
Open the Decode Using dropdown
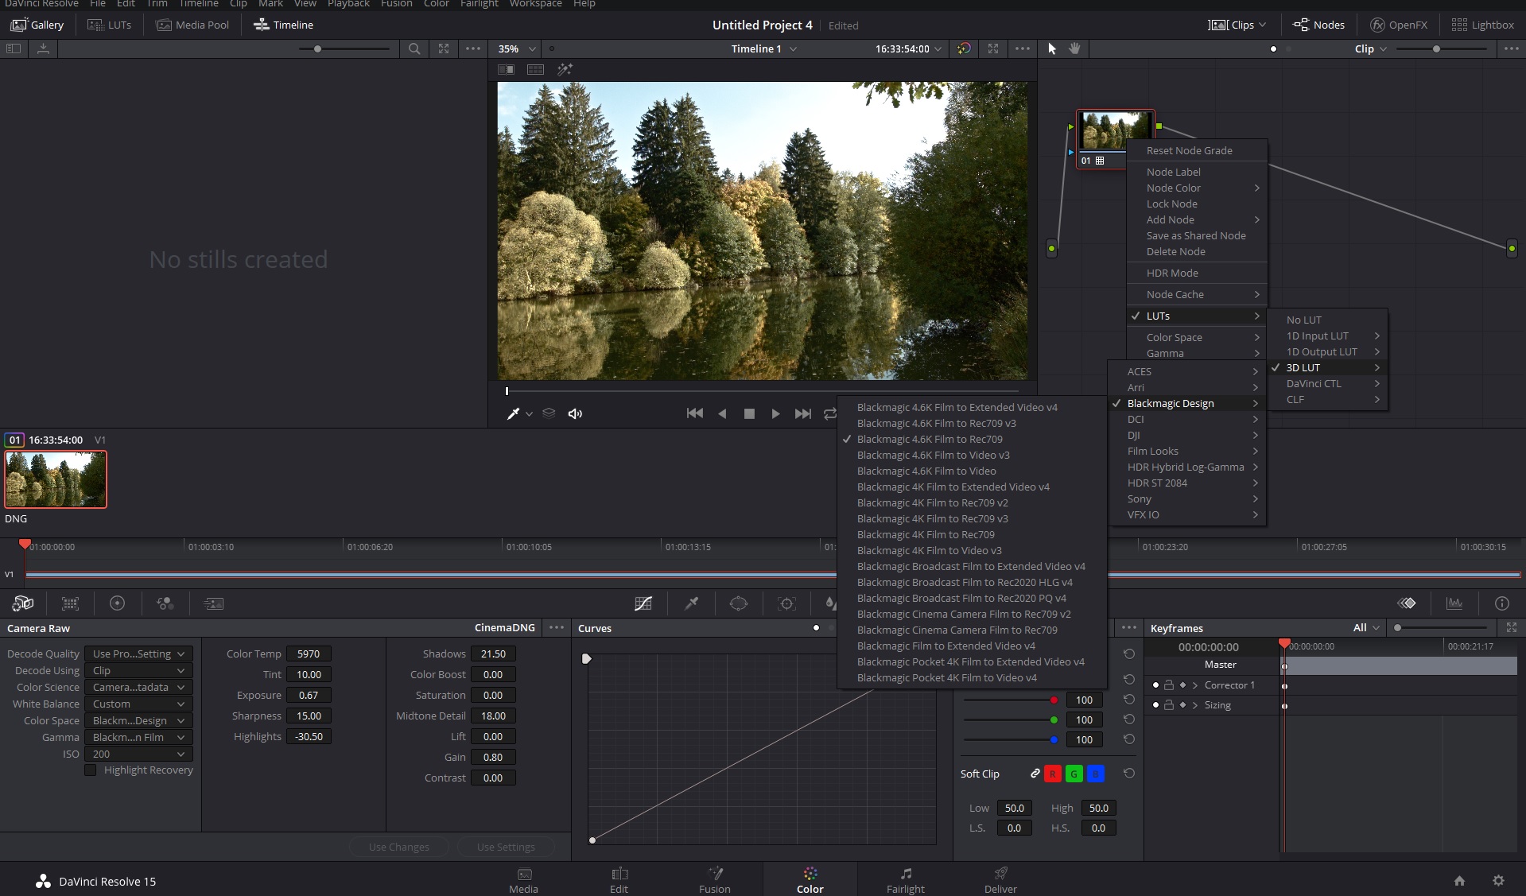point(139,670)
